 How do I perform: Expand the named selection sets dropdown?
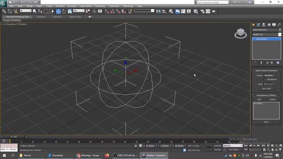[153, 11]
